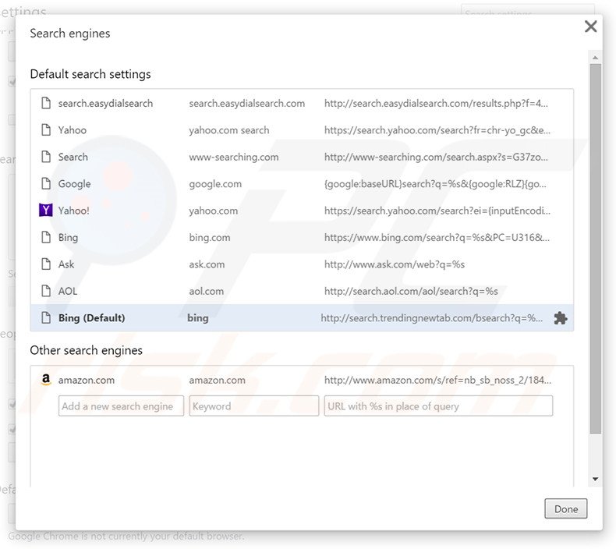Click the www-searching.com keyword
616x549 pixels.
(234, 157)
